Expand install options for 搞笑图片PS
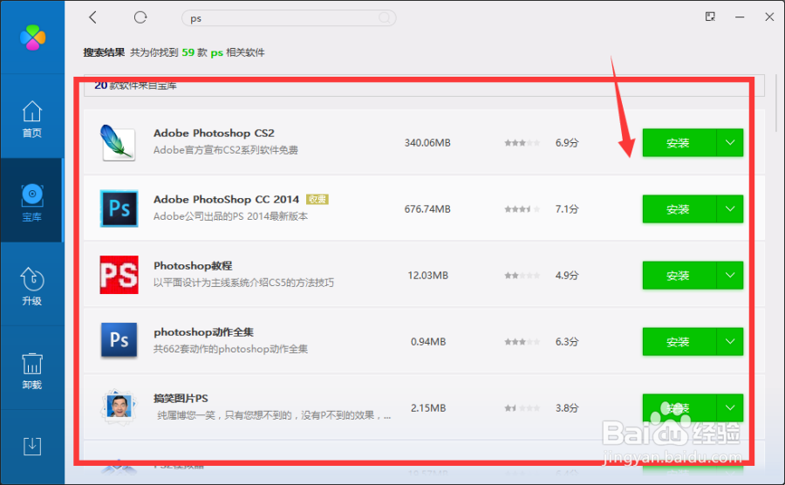This screenshot has width=785, height=485. point(730,408)
